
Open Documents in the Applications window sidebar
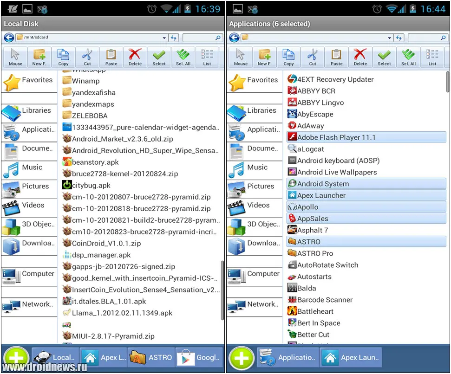[x=255, y=151]
